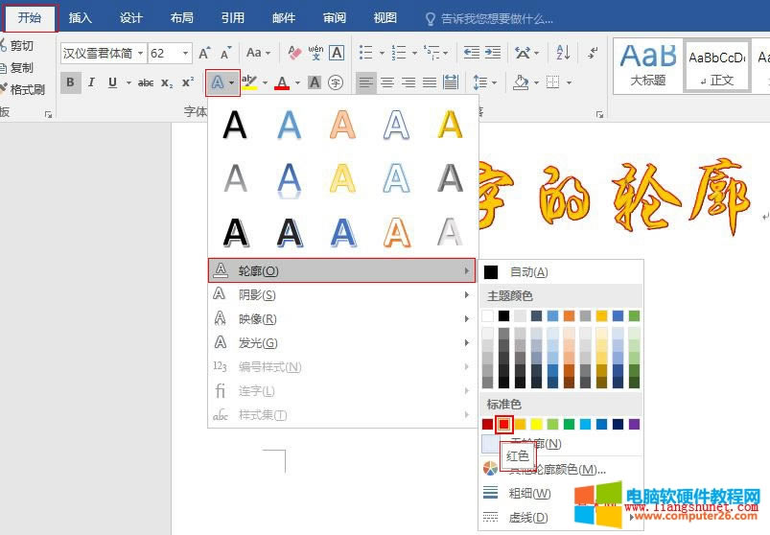Screen dimensions: 770x535
Task: Click the Text Effects button
Action: click(x=218, y=83)
